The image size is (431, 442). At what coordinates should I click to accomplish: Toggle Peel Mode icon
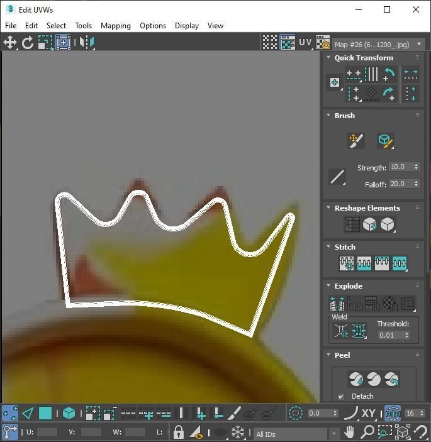[374, 379]
